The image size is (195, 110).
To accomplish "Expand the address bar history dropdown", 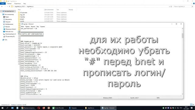I will 169,6.
